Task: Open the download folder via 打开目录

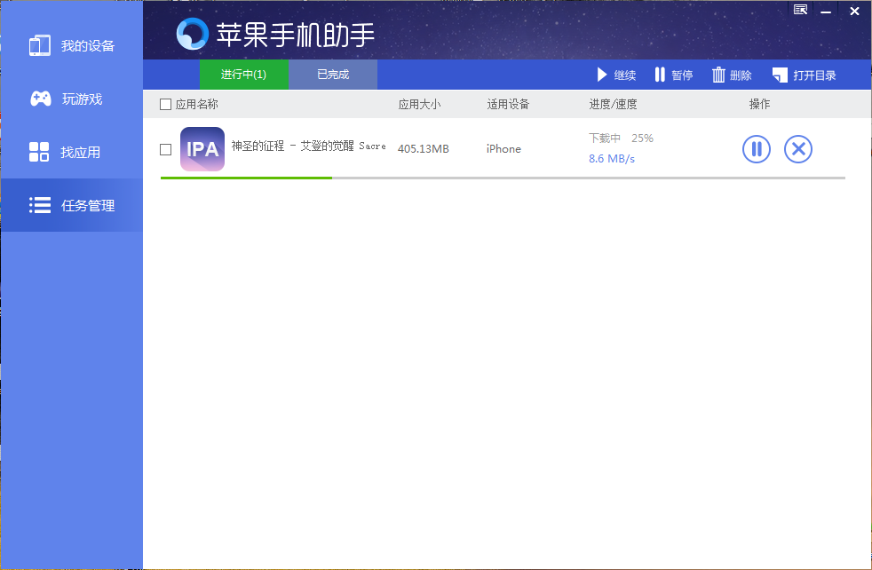Action: point(804,75)
